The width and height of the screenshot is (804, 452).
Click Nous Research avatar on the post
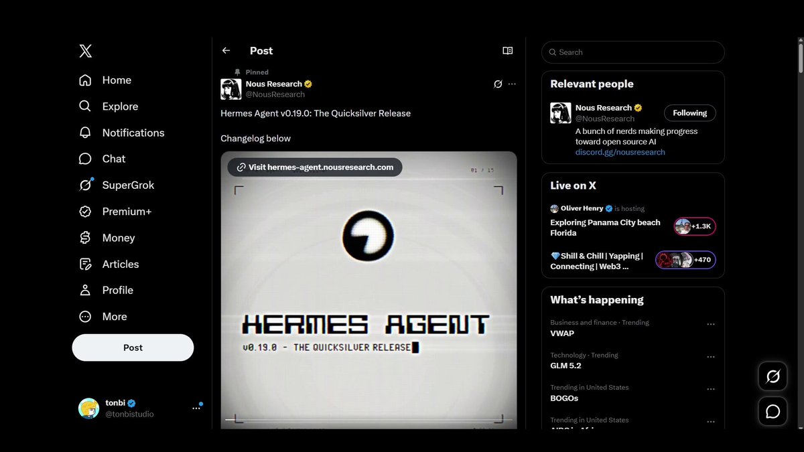[231, 89]
